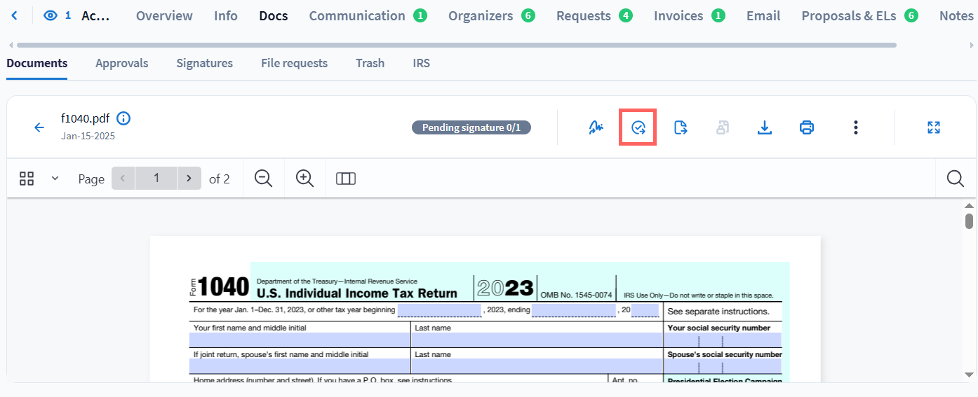
Task: Open search in the document viewer
Action: point(955,179)
